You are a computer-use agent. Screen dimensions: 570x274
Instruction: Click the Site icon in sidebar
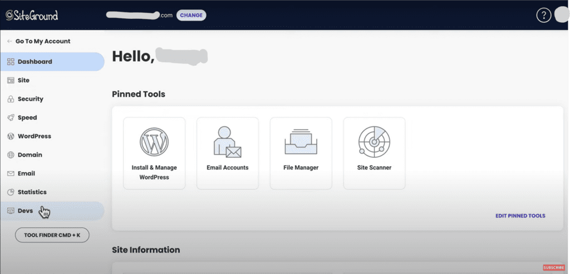(x=11, y=80)
